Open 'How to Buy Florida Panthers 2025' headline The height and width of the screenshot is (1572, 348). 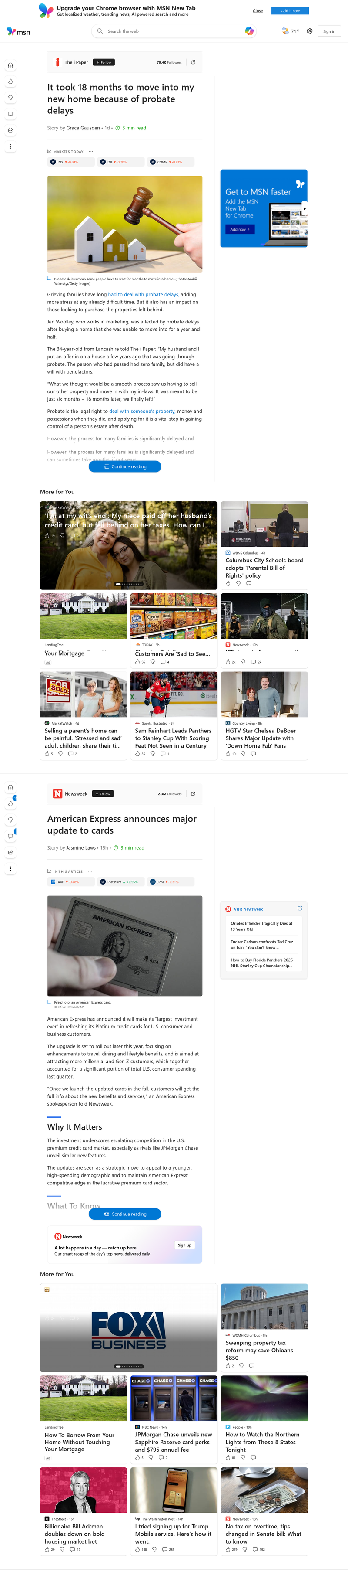[x=261, y=963]
